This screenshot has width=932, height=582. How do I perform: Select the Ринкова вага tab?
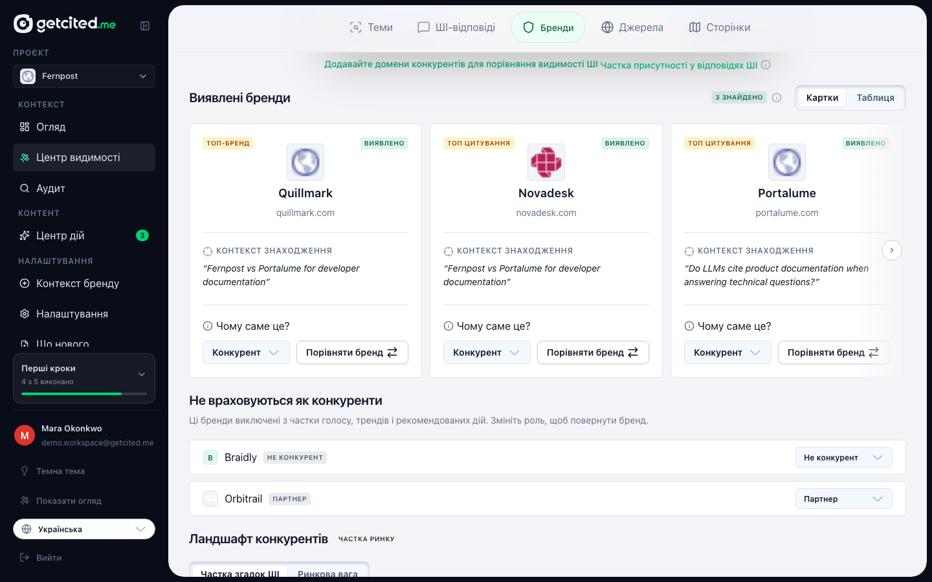coord(327,572)
